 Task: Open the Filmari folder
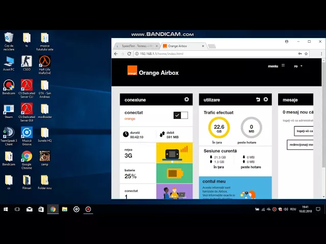(26, 182)
